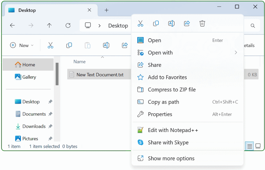Switch to details list view
This screenshot has height=170, width=265.
pos(250,146)
